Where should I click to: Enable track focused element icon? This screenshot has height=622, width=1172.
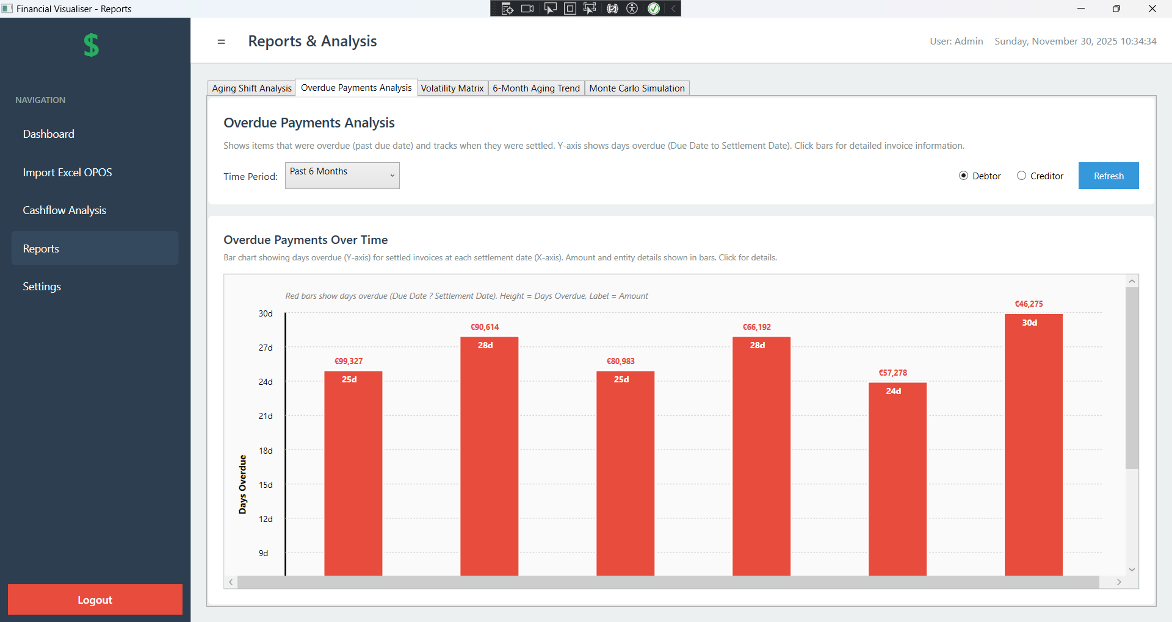coord(590,9)
